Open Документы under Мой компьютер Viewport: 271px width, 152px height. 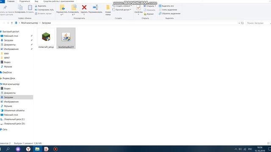point(10,93)
